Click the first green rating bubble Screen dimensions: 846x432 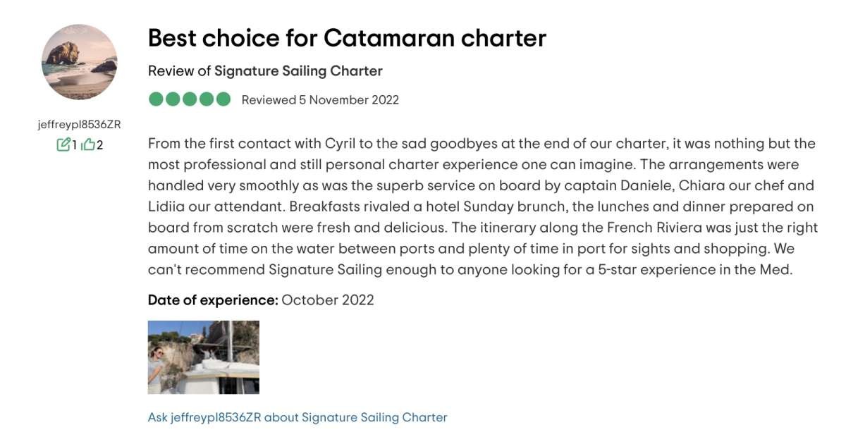click(x=157, y=99)
